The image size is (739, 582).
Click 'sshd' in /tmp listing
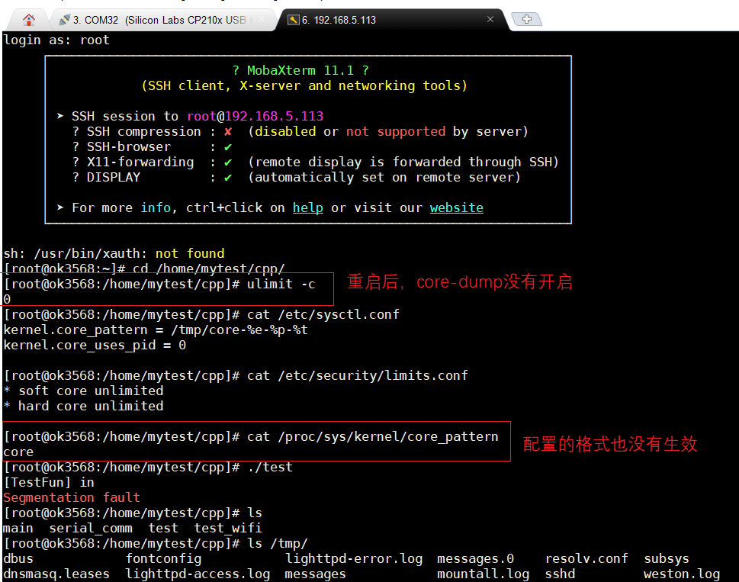click(560, 574)
